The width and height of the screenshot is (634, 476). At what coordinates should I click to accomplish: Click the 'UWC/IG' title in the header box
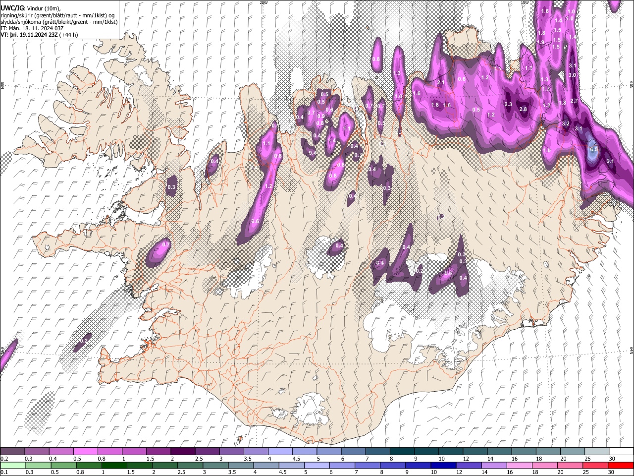(12, 8)
